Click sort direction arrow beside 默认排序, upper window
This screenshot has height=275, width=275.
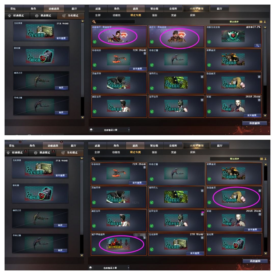265,22
